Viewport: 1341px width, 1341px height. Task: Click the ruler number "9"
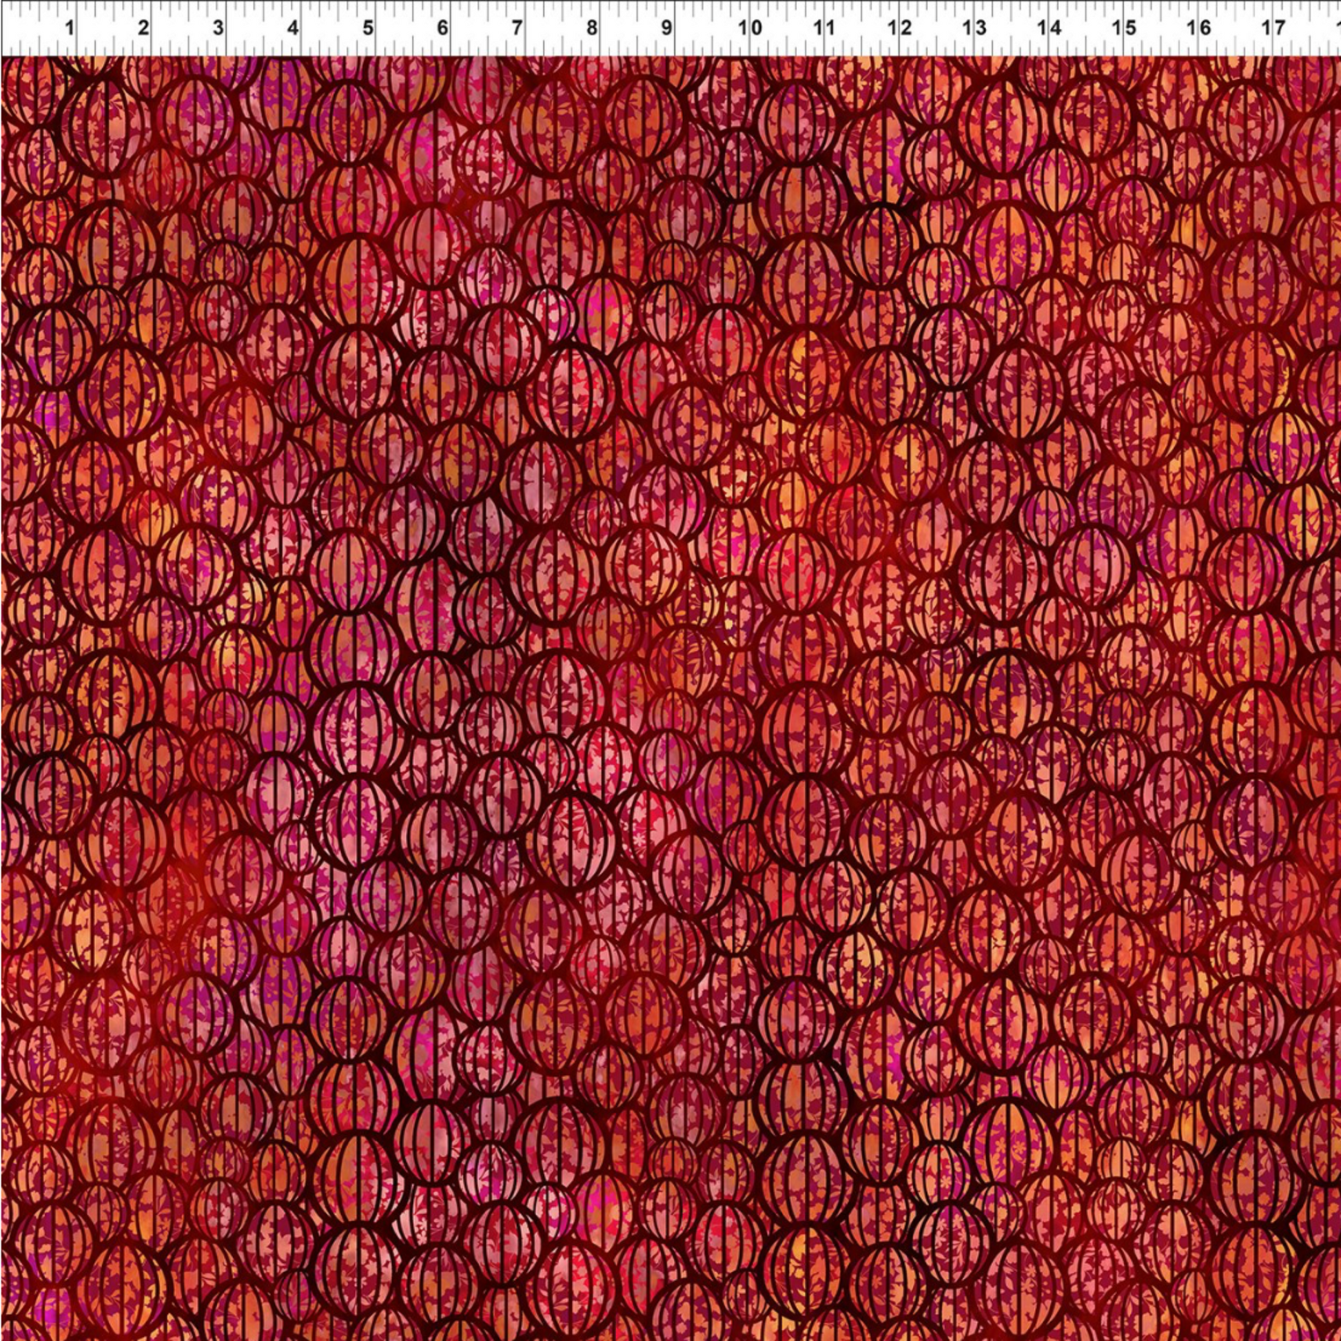click(667, 28)
